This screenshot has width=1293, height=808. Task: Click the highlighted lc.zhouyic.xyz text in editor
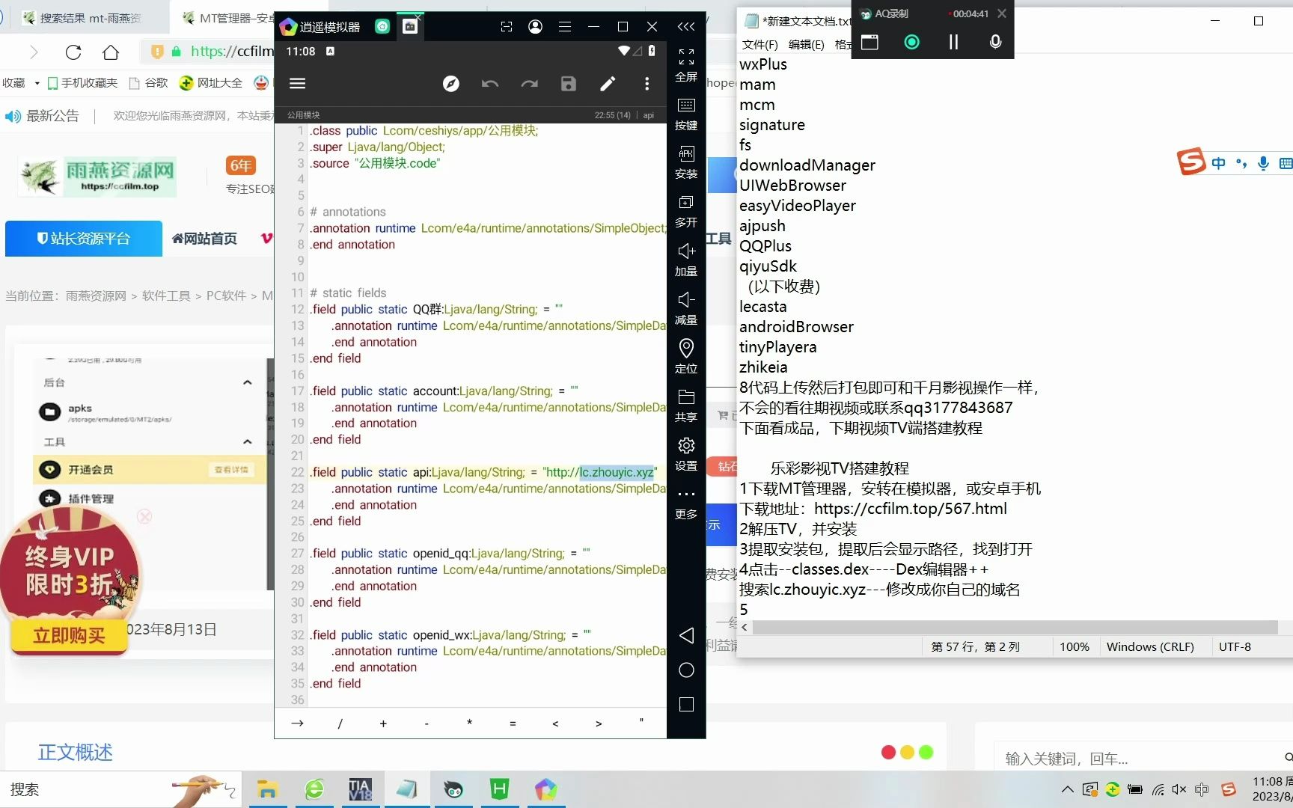[x=617, y=472]
